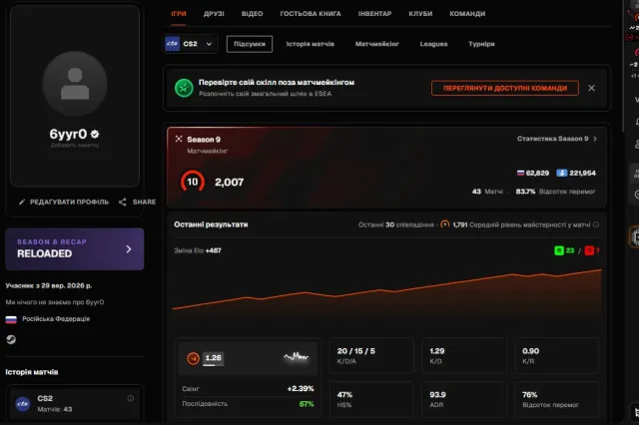This screenshot has width=639, height=425.
Task: Select the Підсумки sub-tab
Action: click(x=250, y=44)
